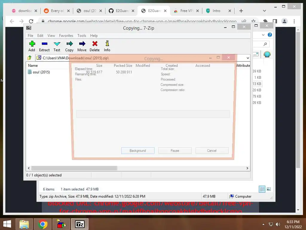Switch to the Intro Chrome tab
The image size is (306, 230).
tap(216, 11)
